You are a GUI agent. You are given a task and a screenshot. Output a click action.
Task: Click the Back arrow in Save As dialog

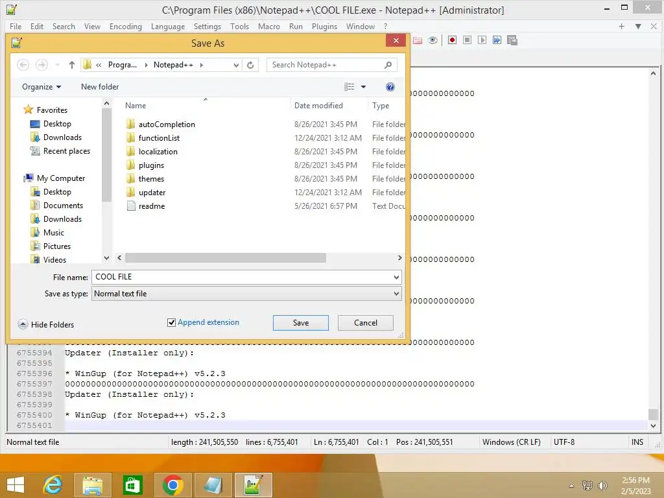[23, 65]
